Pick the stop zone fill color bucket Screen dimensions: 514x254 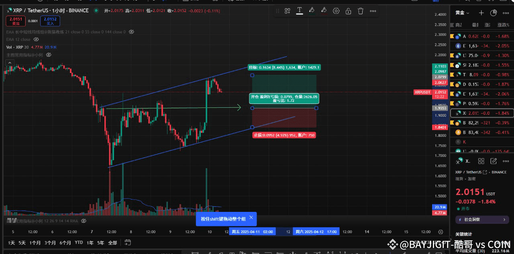pyautogui.click(x=324, y=11)
